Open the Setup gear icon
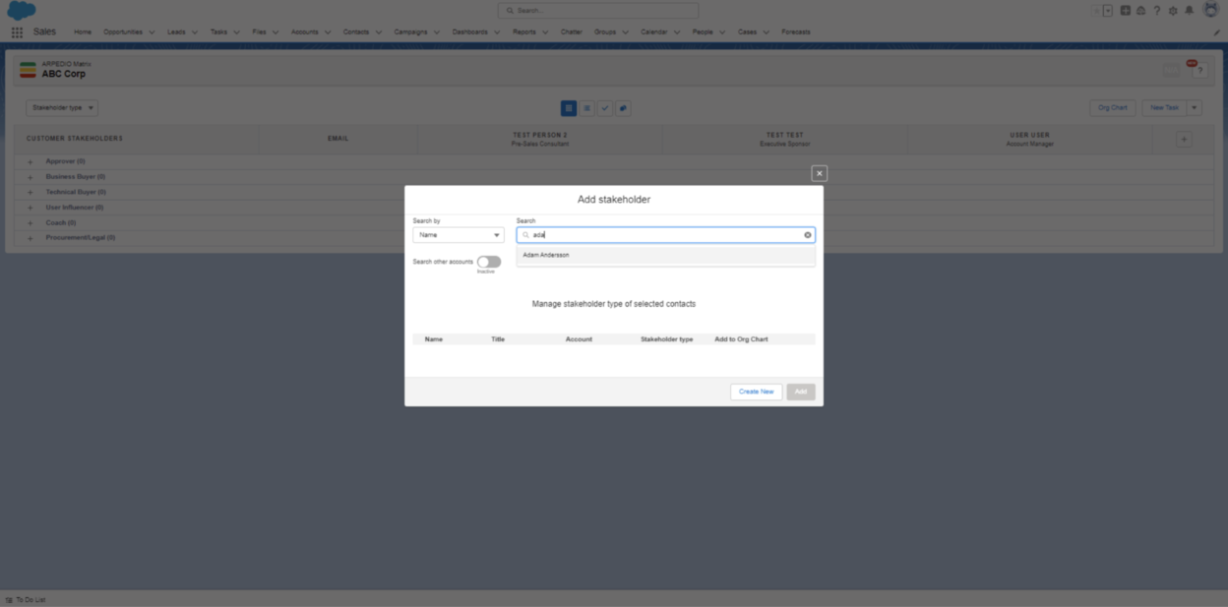1228x607 pixels. point(1173,11)
